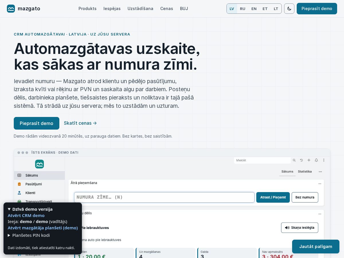Click the Ātrā pieņemšana panel heading

pos(84,183)
